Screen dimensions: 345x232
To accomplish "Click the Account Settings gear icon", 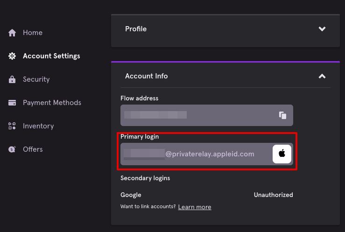I will (x=12, y=56).
